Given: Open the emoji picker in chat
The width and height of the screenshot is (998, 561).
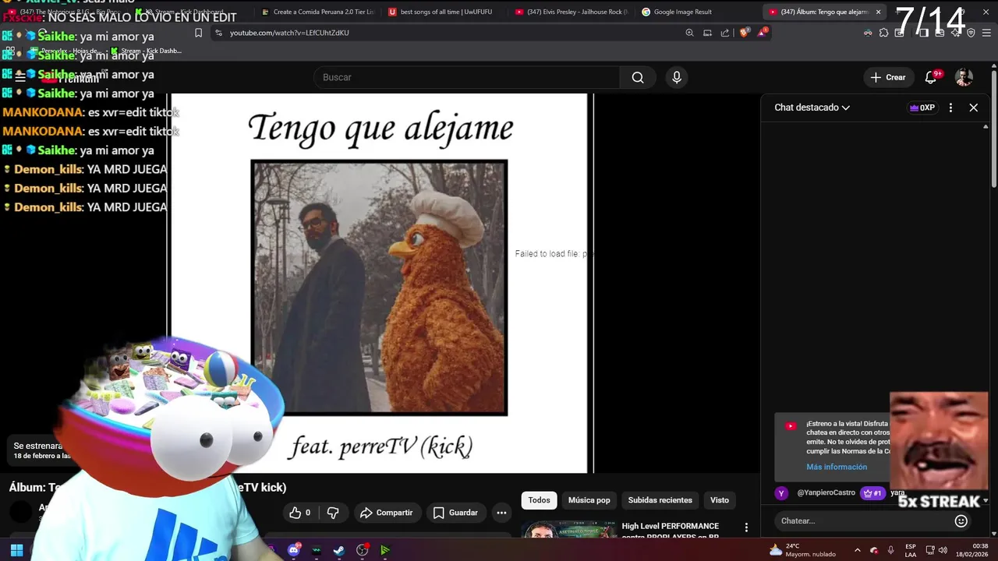Looking at the screenshot, I should 961,520.
